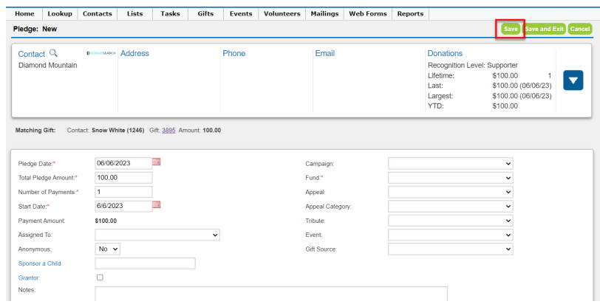
Task: Open matching gift 3895 link
Action: [168, 130]
